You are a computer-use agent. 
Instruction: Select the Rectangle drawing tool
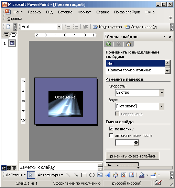(x=84, y=175)
